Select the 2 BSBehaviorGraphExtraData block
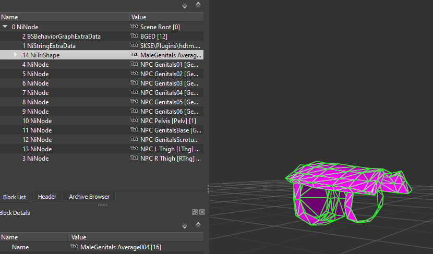The width and height of the screenshot is (433, 254). click(62, 37)
